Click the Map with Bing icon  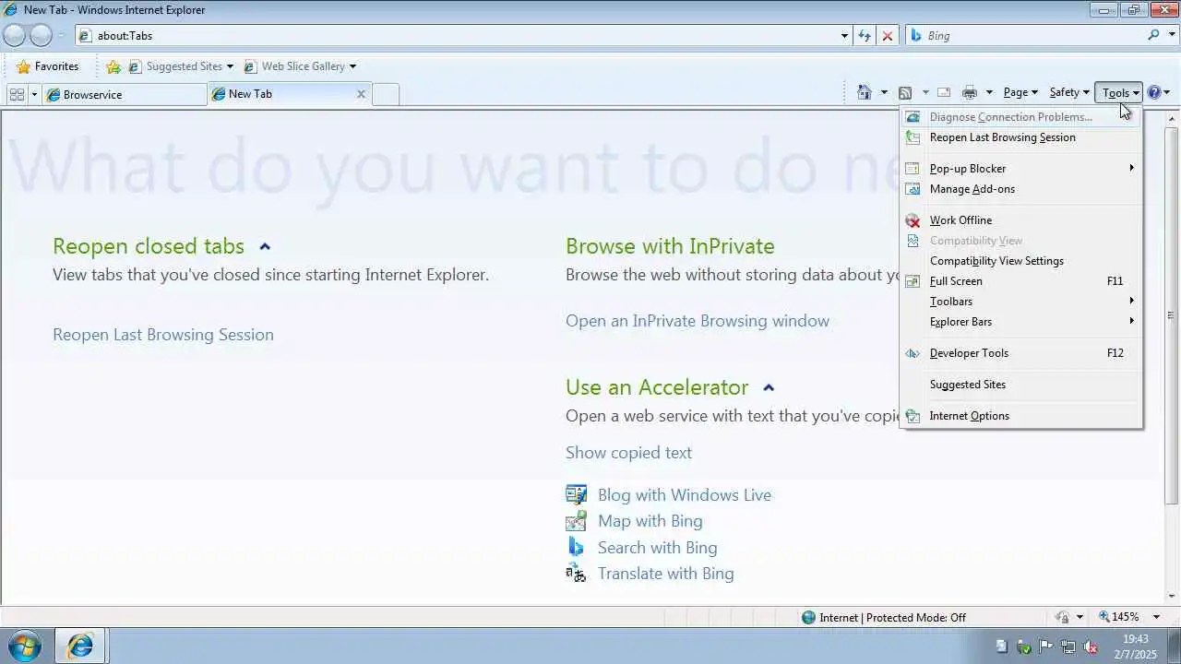point(576,520)
